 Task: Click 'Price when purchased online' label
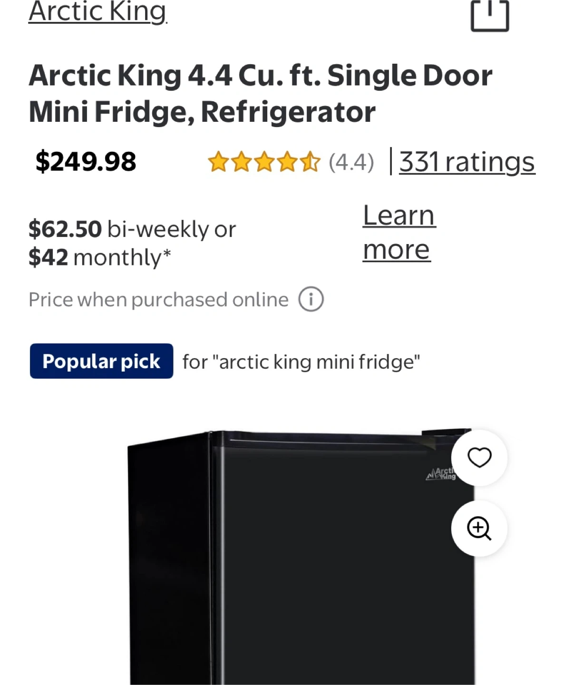pos(158,300)
